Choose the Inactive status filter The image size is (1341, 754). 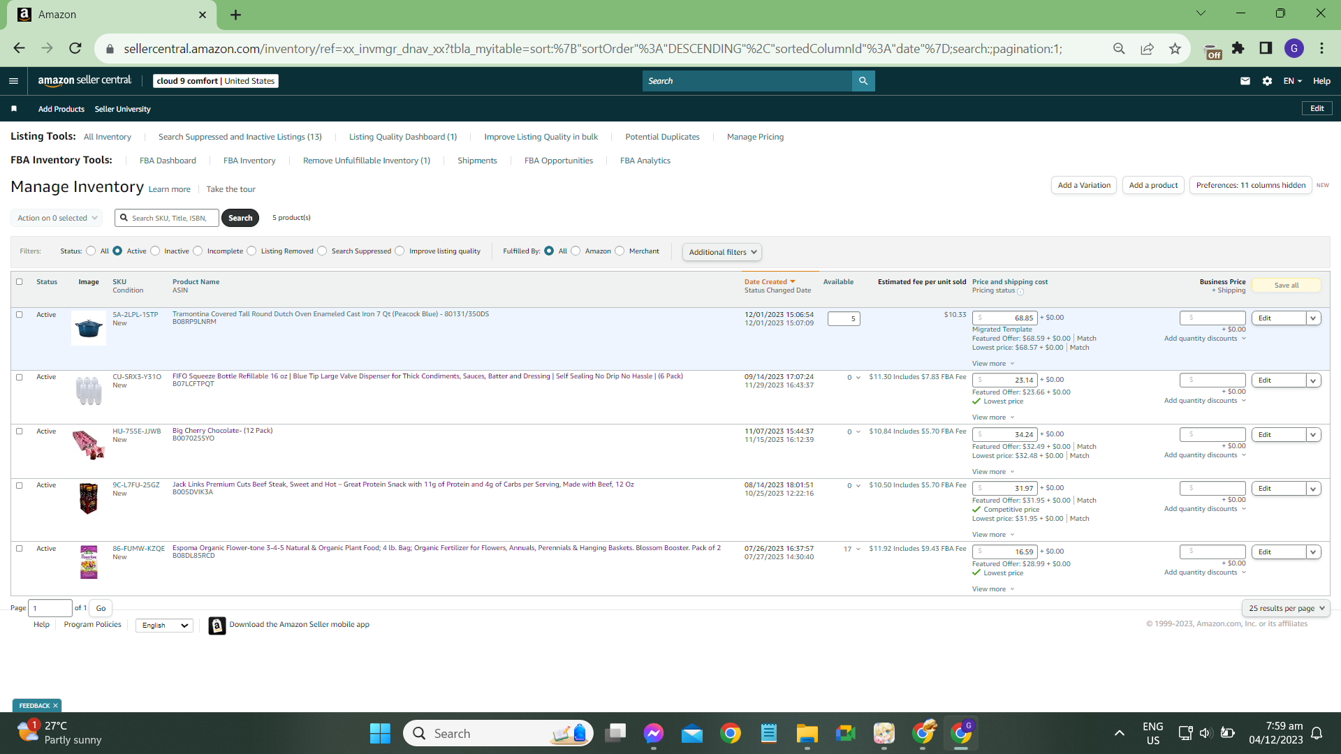click(155, 251)
